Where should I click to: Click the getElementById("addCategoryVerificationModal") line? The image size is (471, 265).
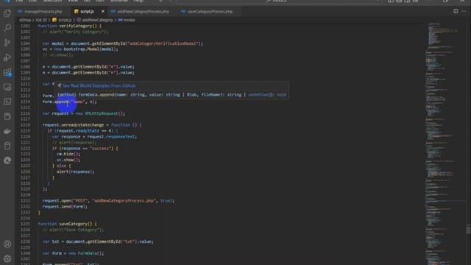click(x=123, y=43)
